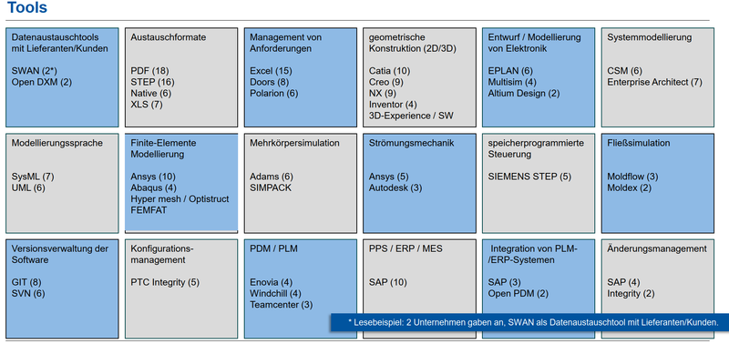Select the Versionsverwaltung der Software tile
Screen dimensions: 729x344
pos(62,288)
